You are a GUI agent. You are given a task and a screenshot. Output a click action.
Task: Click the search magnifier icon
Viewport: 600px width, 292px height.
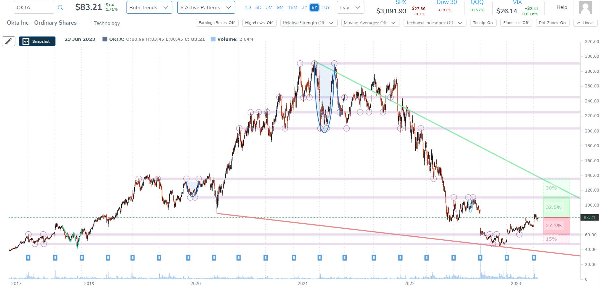point(60,7)
